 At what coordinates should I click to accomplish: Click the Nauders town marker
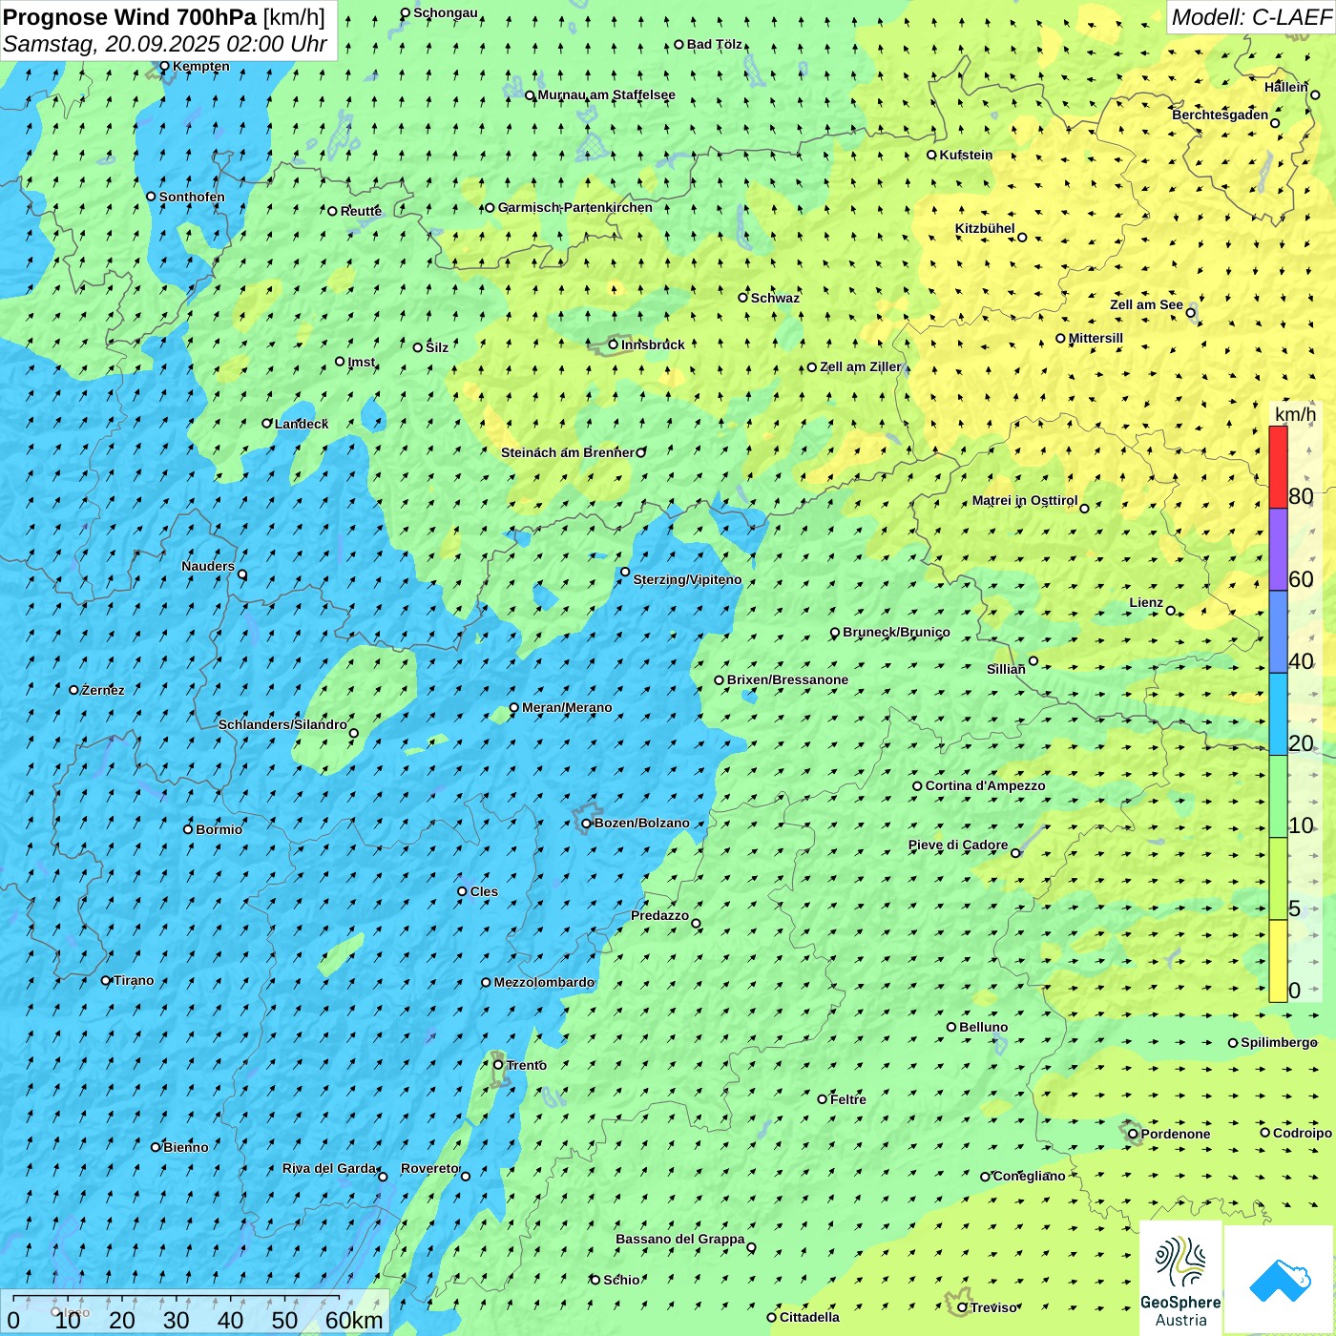[x=242, y=574]
